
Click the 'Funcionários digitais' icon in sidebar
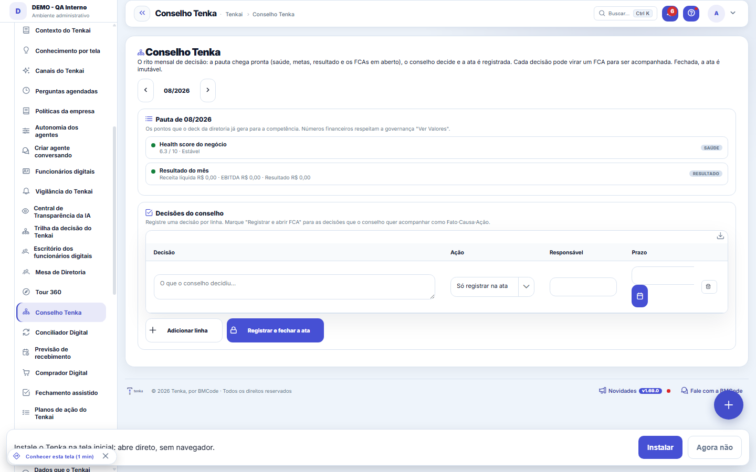pyautogui.click(x=26, y=171)
